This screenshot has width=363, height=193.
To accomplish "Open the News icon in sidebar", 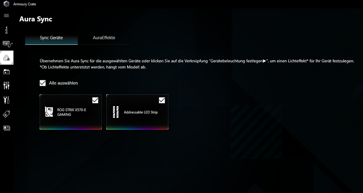I will pos(7,128).
